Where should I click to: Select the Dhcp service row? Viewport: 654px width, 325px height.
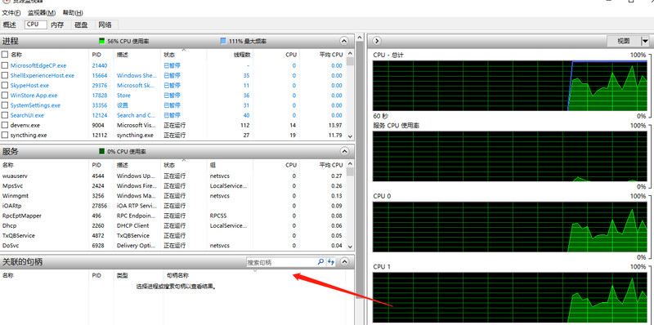tap(173, 225)
